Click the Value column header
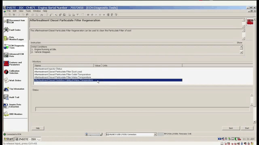The height and width of the screenshot is (145, 259). click(x=97, y=65)
